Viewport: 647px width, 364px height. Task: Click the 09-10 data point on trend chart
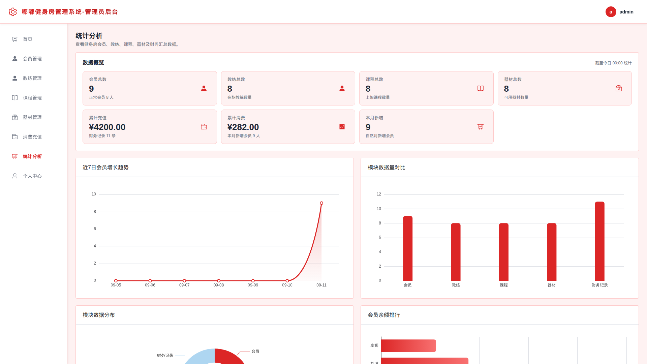tap(287, 281)
